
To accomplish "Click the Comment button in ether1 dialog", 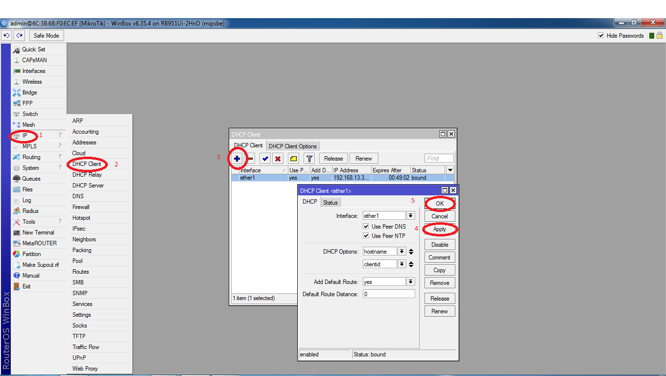I will pyautogui.click(x=440, y=258).
